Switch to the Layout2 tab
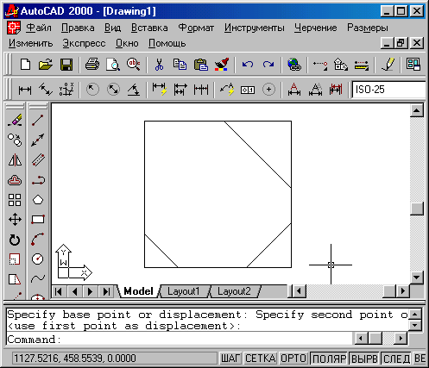This screenshot has width=429, height=368. [234, 291]
